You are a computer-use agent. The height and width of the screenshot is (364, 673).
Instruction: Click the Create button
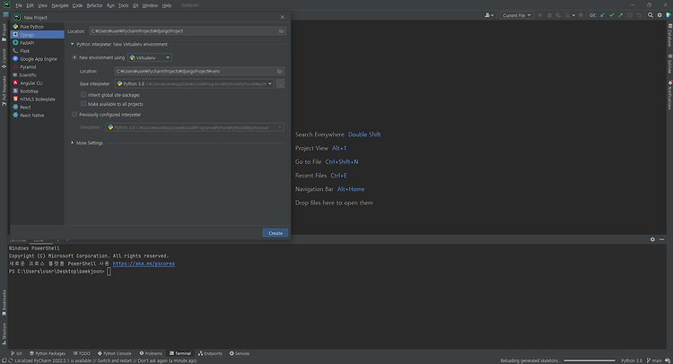tap(275, 233)
